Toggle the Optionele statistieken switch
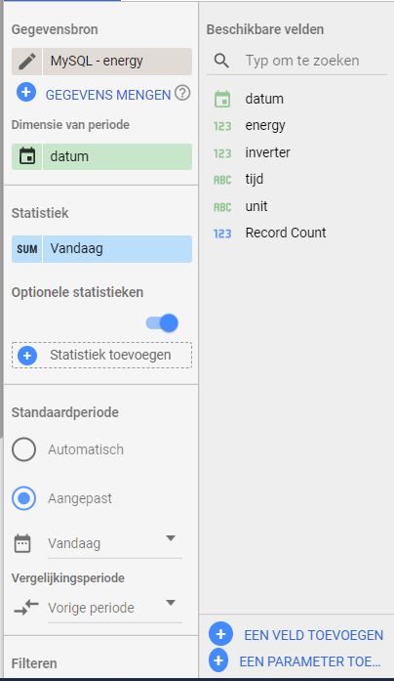Image resolution: width=394 pixels, height=681 pixels. (x=162, y=323)
